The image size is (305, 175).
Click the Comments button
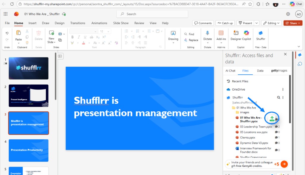click(203, 23)
